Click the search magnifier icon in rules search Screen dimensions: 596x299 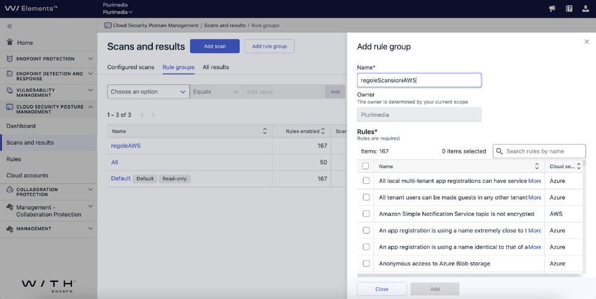coord(499,151)
